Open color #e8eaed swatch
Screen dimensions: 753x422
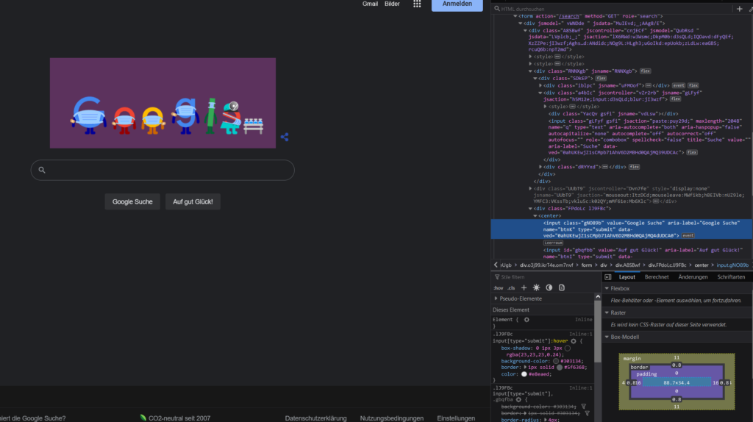pyautogui.click(x=524, y=374)
